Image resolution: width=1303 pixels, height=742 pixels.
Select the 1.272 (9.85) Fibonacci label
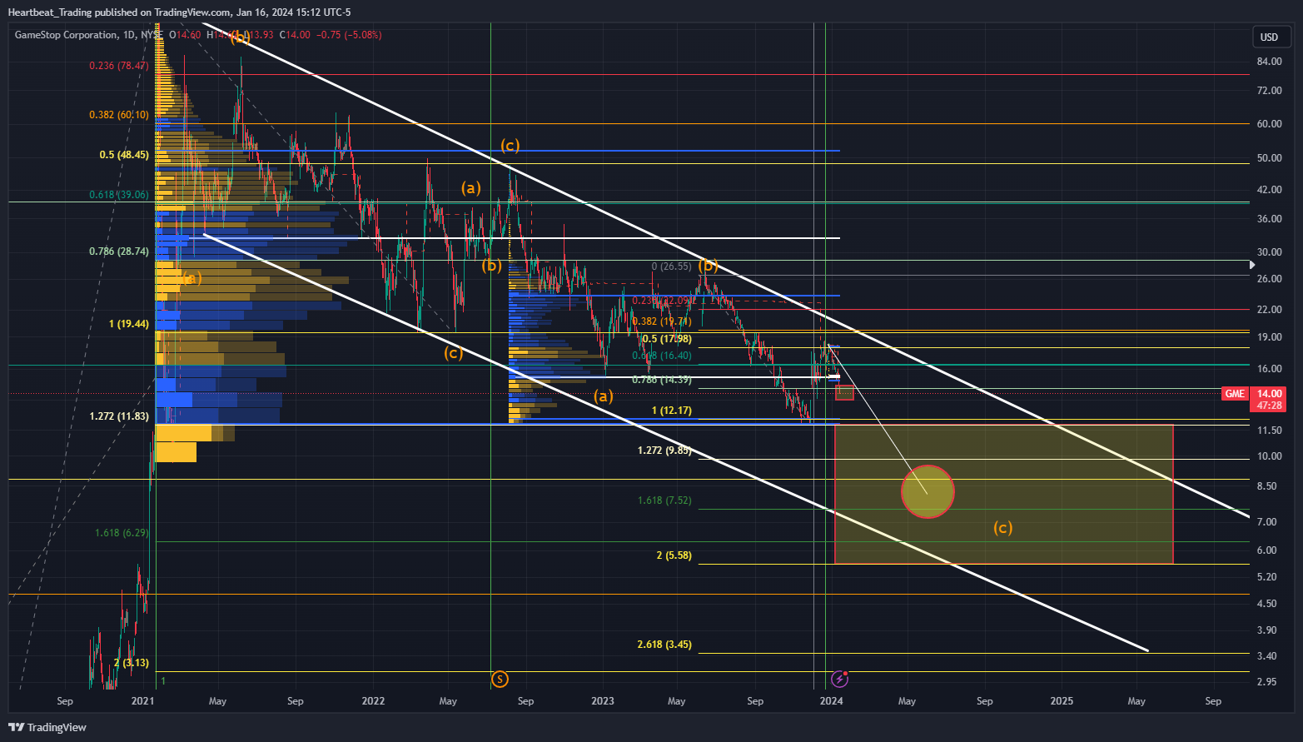[x=664, y=451]
